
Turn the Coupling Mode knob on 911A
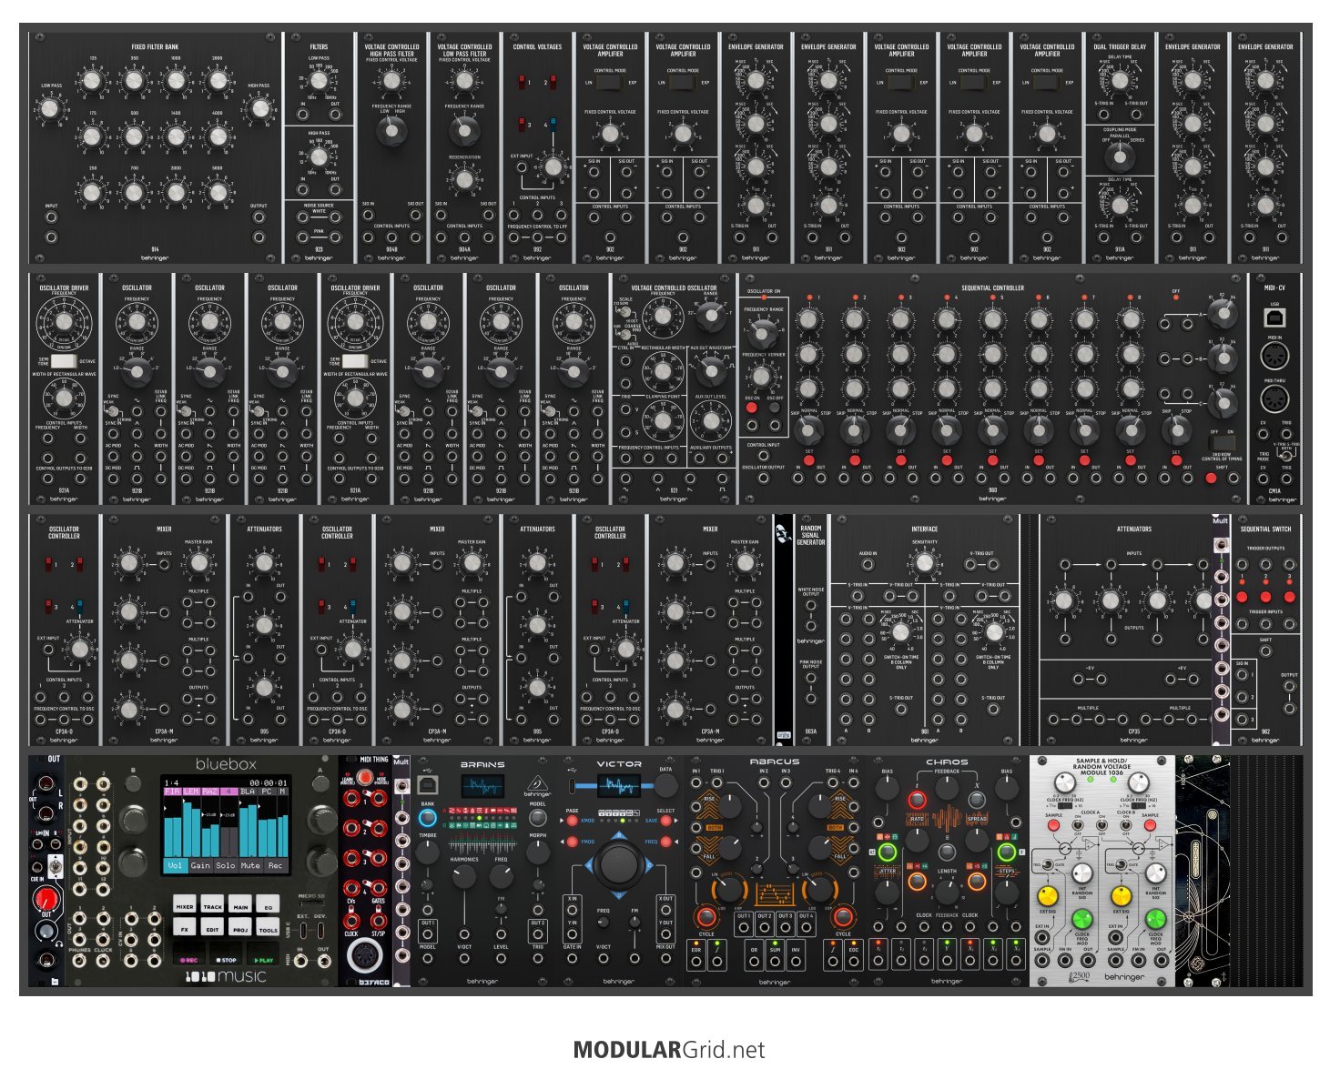click(x=1120, y=156)
